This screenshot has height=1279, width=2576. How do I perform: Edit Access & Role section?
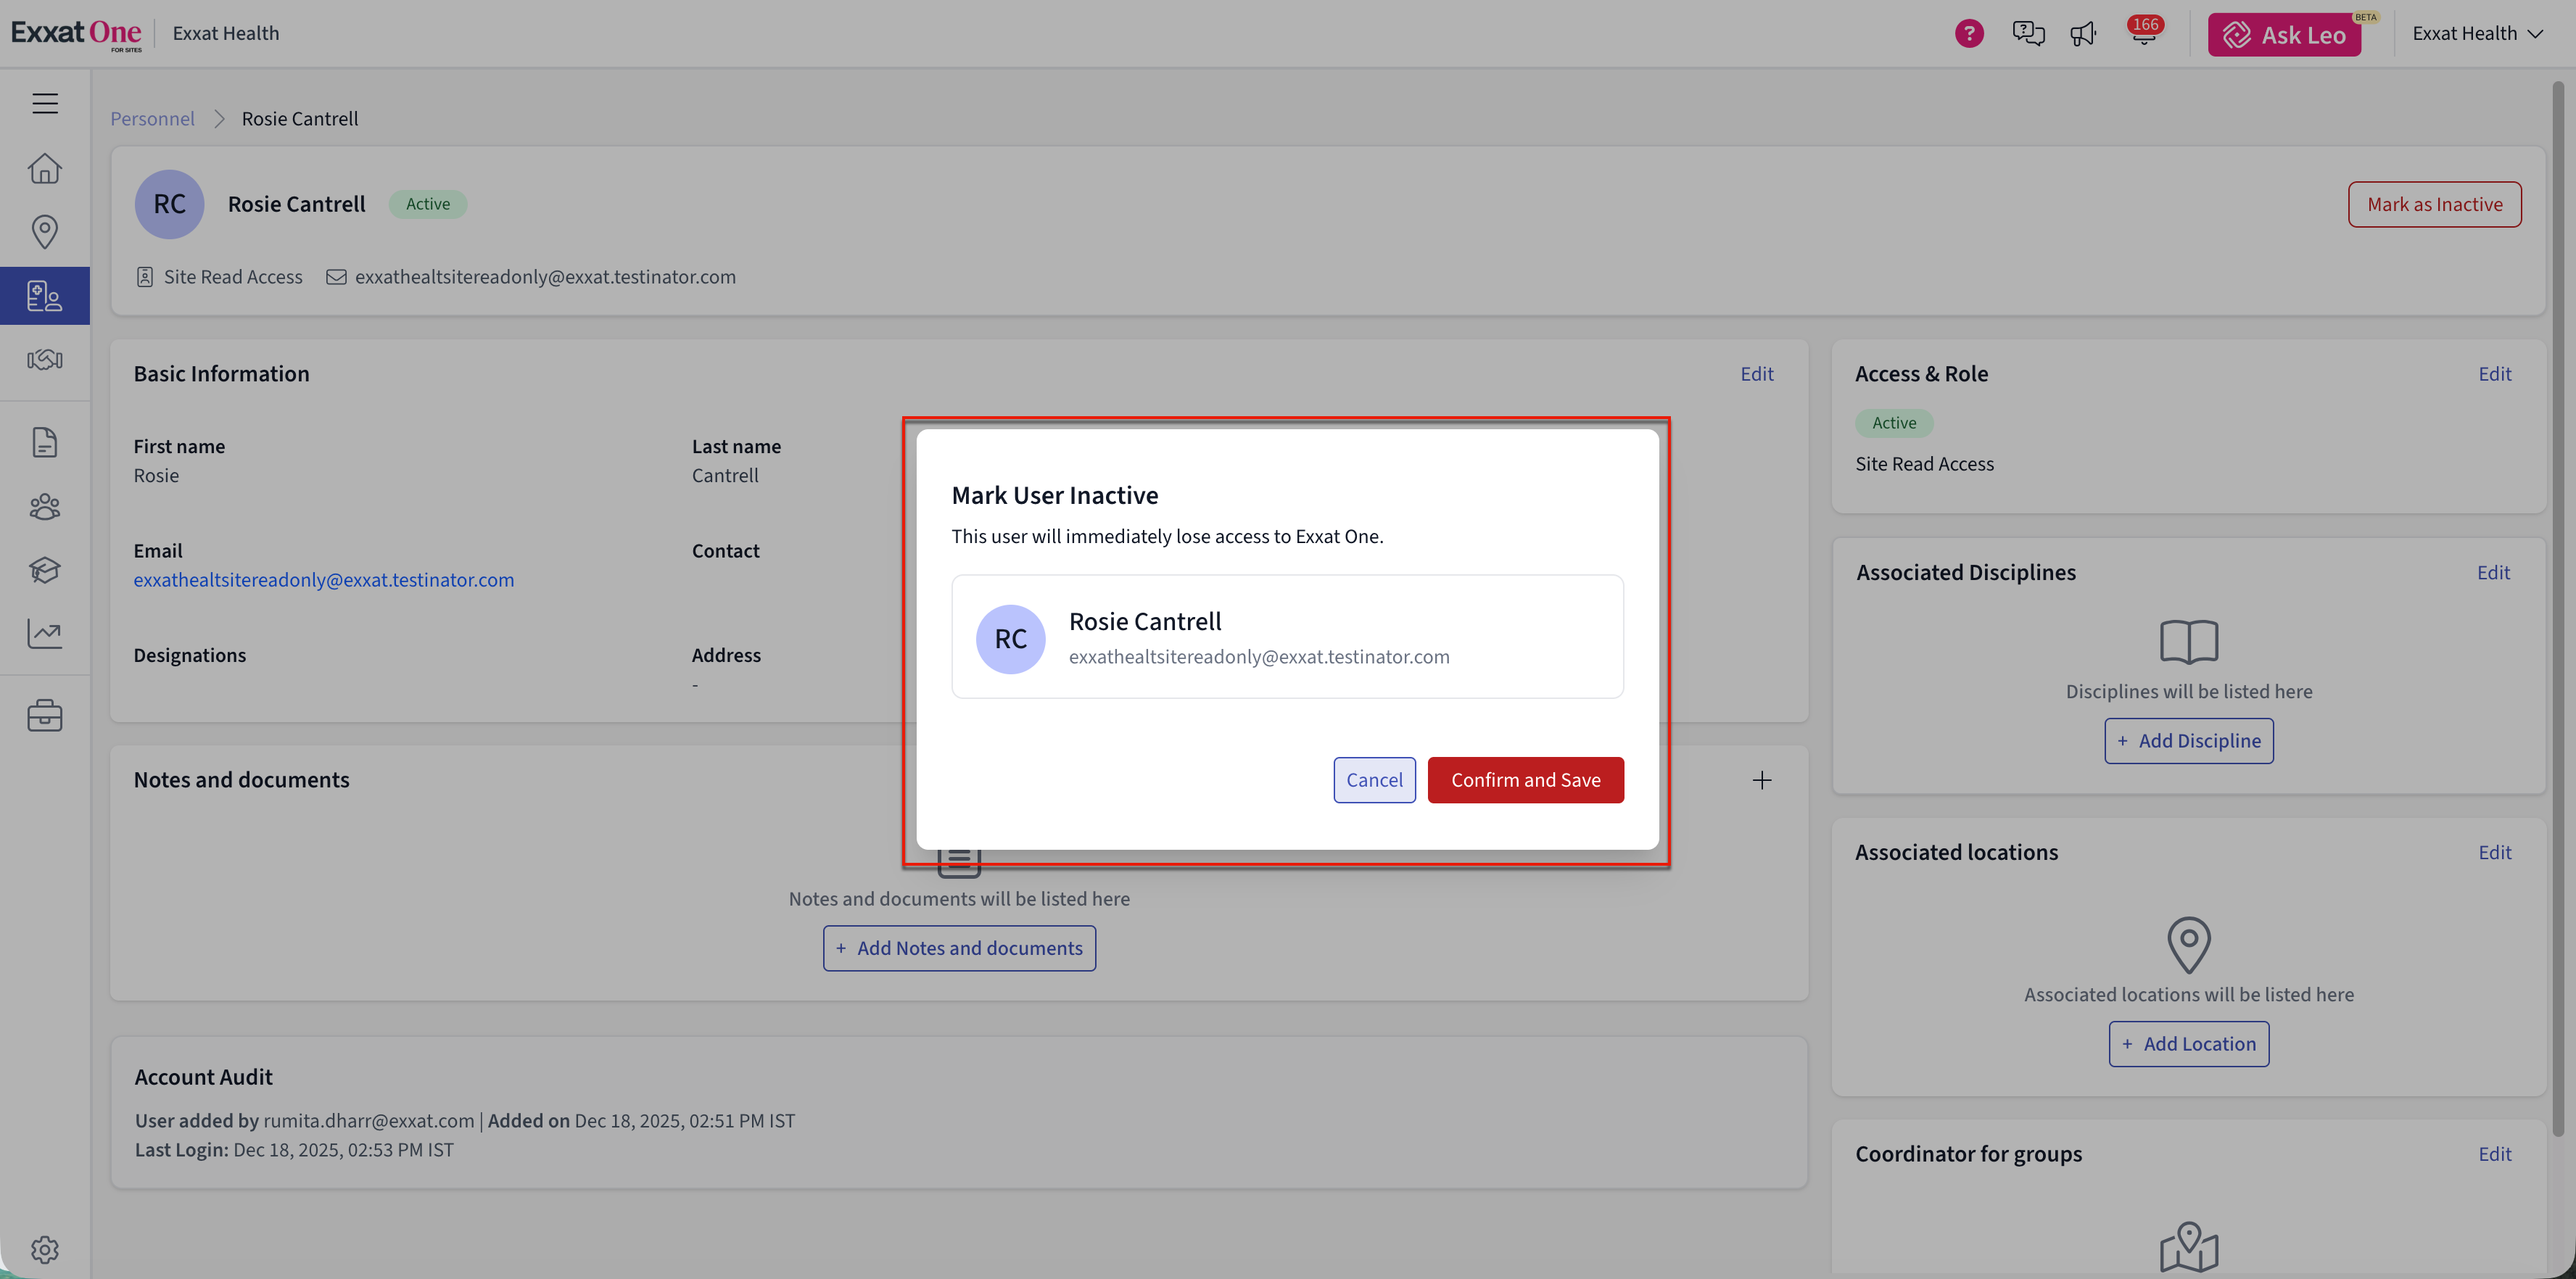(x=2494, y=374)
